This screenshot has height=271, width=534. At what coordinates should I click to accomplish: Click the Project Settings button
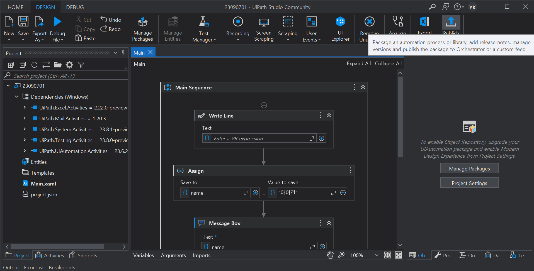click(469, 183)
